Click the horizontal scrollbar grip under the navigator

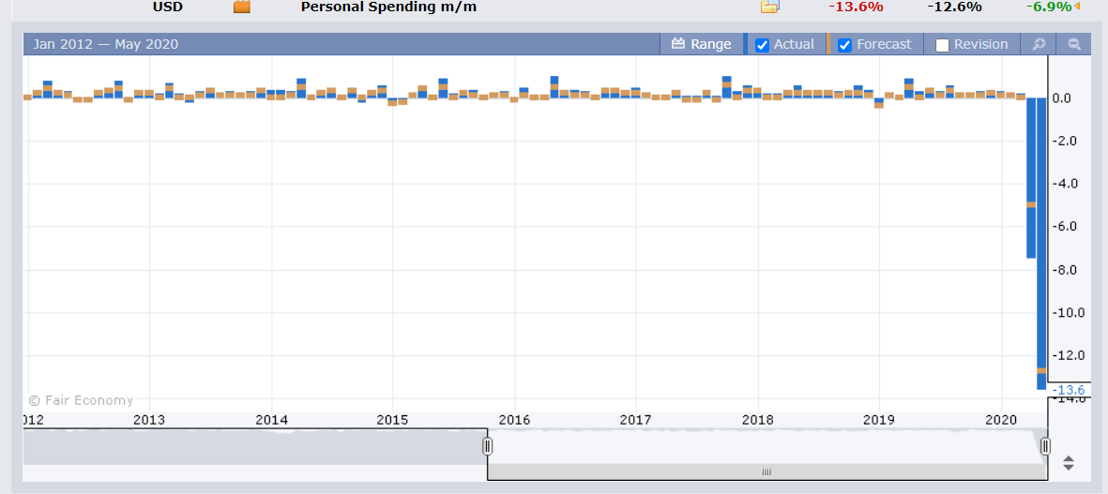click(766, 472)
